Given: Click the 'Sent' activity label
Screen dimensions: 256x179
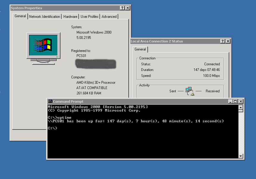Looking at the screenshot, I should coord(173,91).
